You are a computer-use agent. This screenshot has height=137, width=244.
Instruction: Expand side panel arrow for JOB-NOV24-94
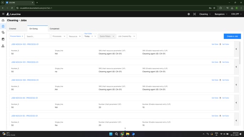[236, 103]
